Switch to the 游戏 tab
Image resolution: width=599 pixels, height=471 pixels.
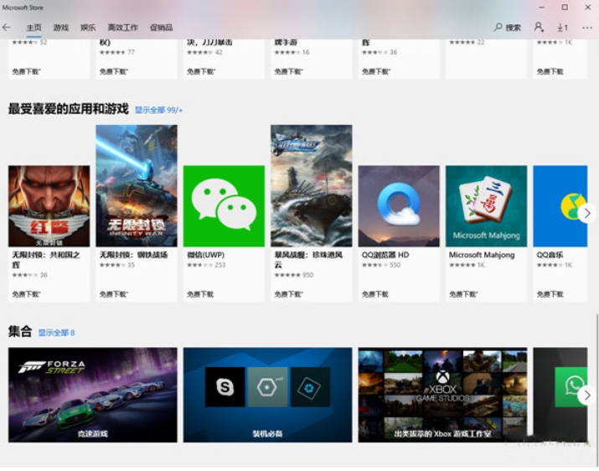coord(61,28)
